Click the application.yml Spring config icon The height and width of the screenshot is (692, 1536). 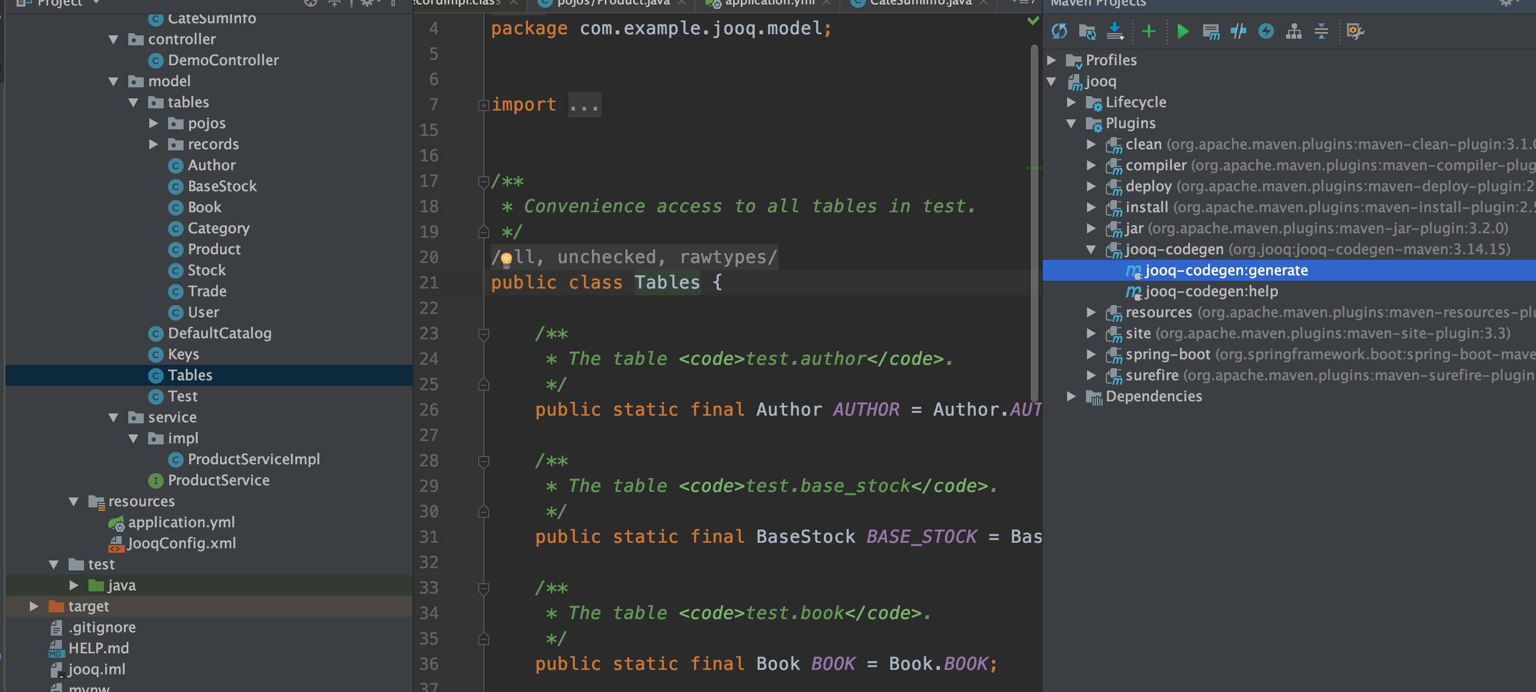pos(116,523)
